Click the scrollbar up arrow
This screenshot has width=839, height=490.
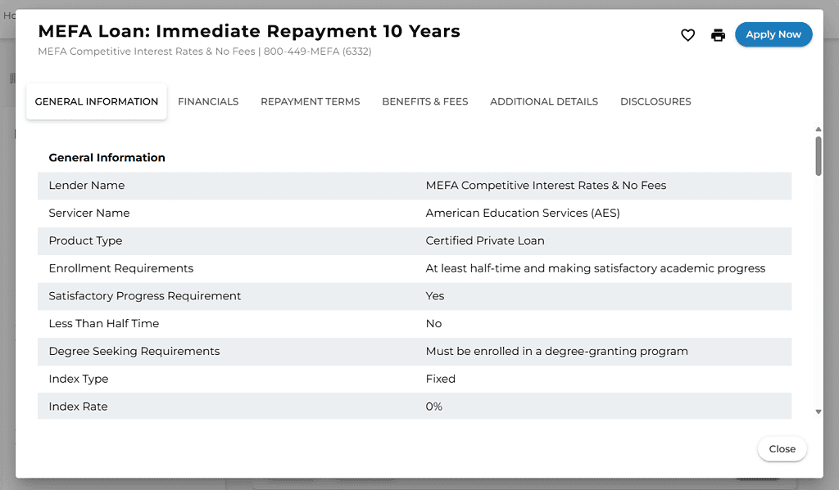pyautogui.click(x=819, y=129)
